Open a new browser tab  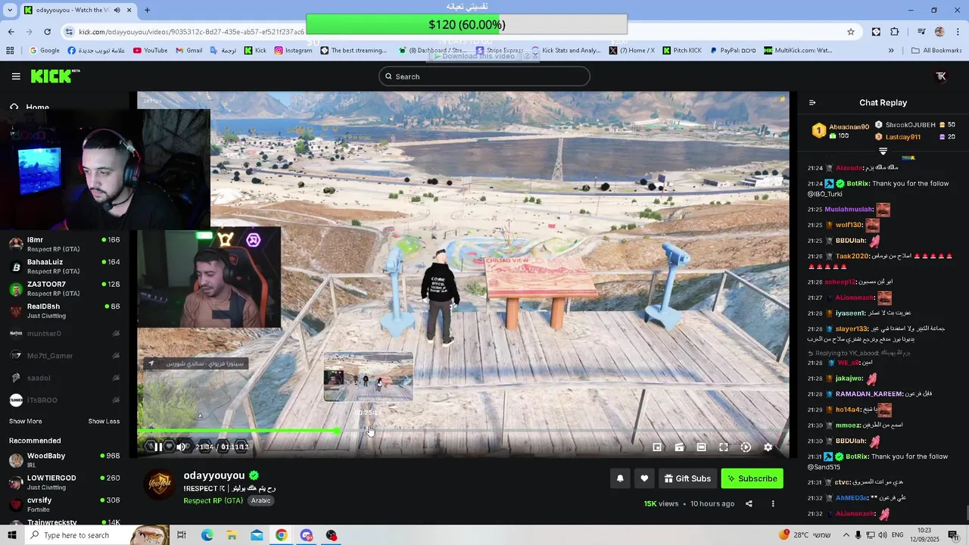(x=147, y=10)
